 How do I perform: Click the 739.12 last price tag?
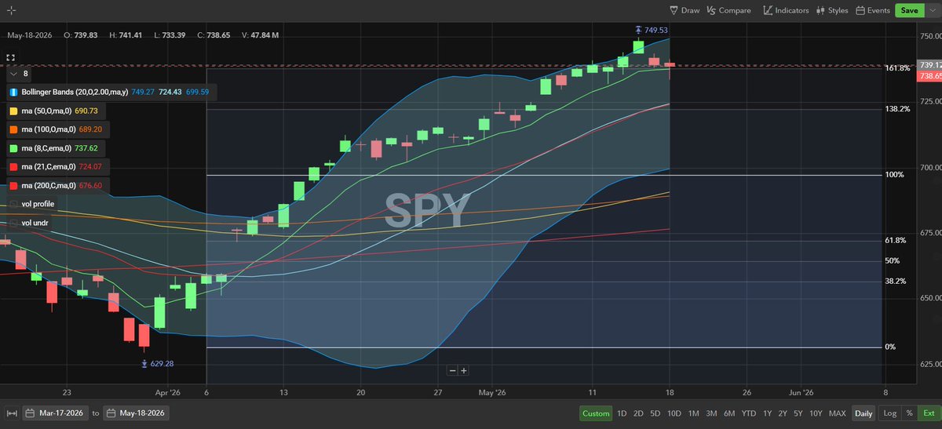pos(929,64)
